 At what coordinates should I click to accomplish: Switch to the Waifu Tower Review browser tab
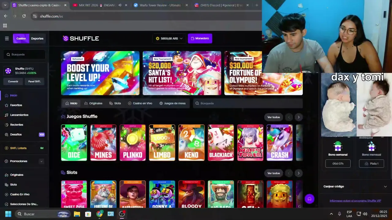coord(161,5)
